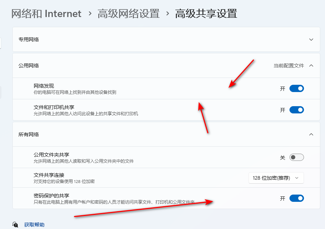Turn off the 网络发现 switch
The width and height of the screenshot is (325, 229).
[x=296, y=88]
